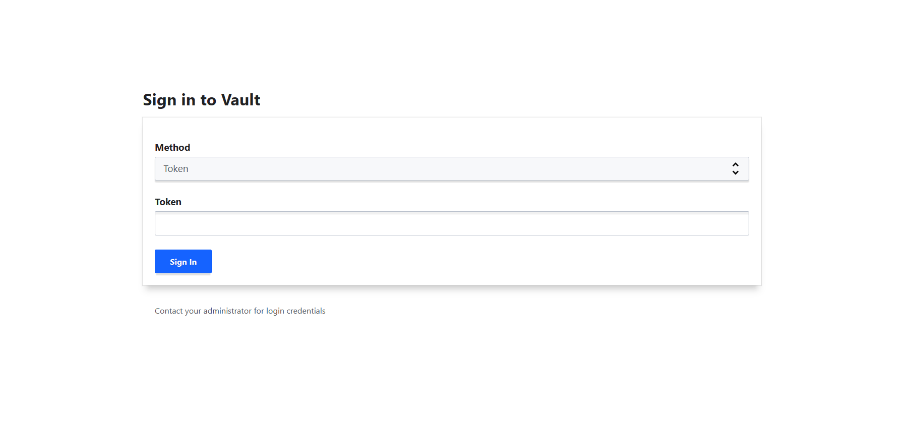Click the words 'Sign in' in the heading
The width and height of the screenshot is (911, 421).
click(169, 100)
